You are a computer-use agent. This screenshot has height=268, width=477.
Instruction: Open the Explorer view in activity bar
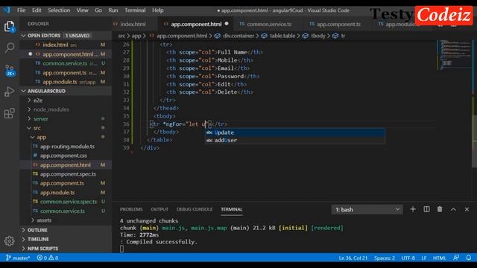click(x=10, y=27)
